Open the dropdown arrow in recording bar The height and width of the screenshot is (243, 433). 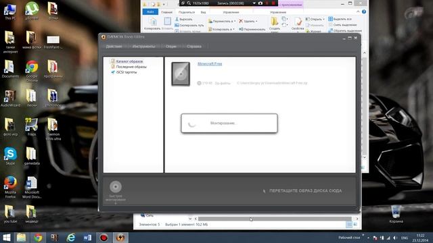click(254, 3)
